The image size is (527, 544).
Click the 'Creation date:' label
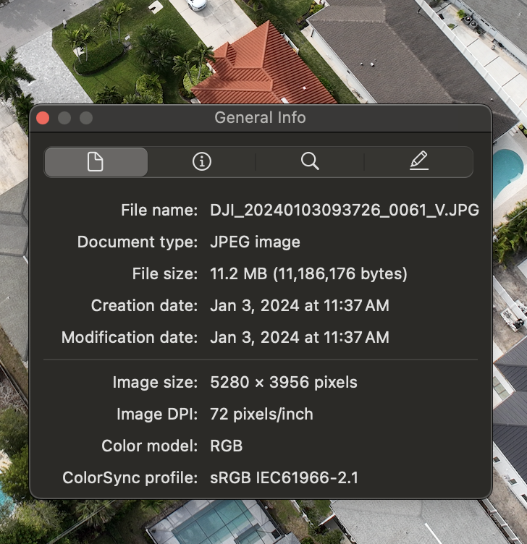pyautogui.click(x=145, y=306)
